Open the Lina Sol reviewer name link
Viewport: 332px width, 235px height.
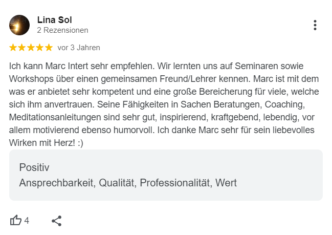point(55,20)
